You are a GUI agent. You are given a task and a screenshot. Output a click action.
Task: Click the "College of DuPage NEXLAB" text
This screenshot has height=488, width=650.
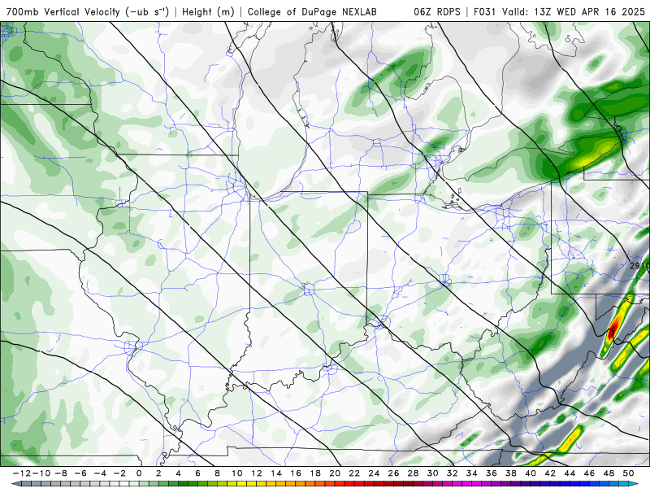click(312, 12)
